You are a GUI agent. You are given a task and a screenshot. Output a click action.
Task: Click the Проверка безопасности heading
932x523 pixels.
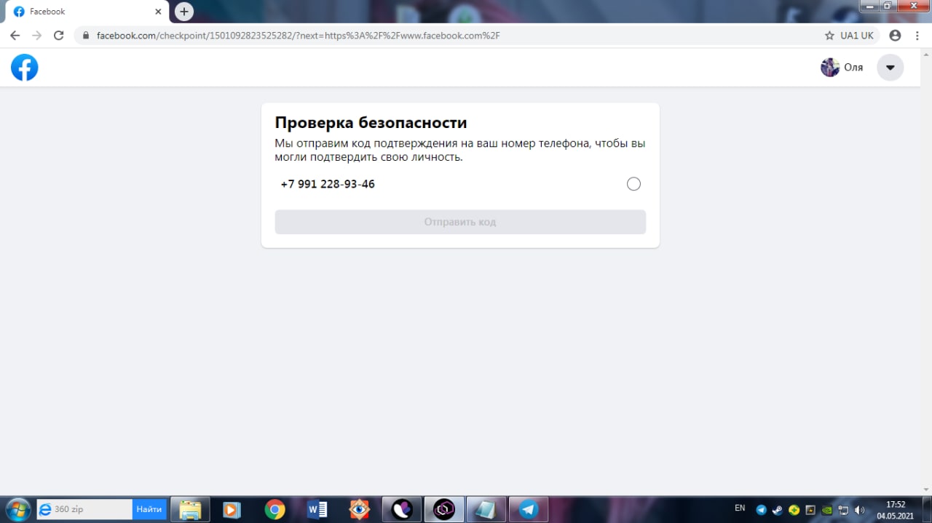pyautogui.click(x=371, y=122)
